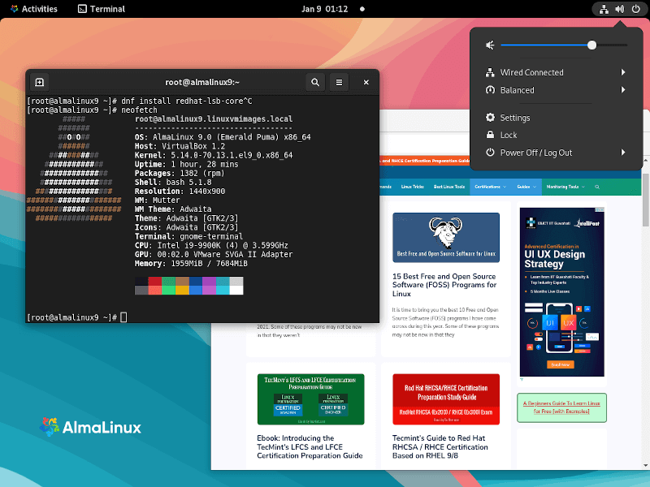This screenshot has width=650, height=487.
Task: Open the Certifications dropdown on website
Action: (x=490, y=187)
